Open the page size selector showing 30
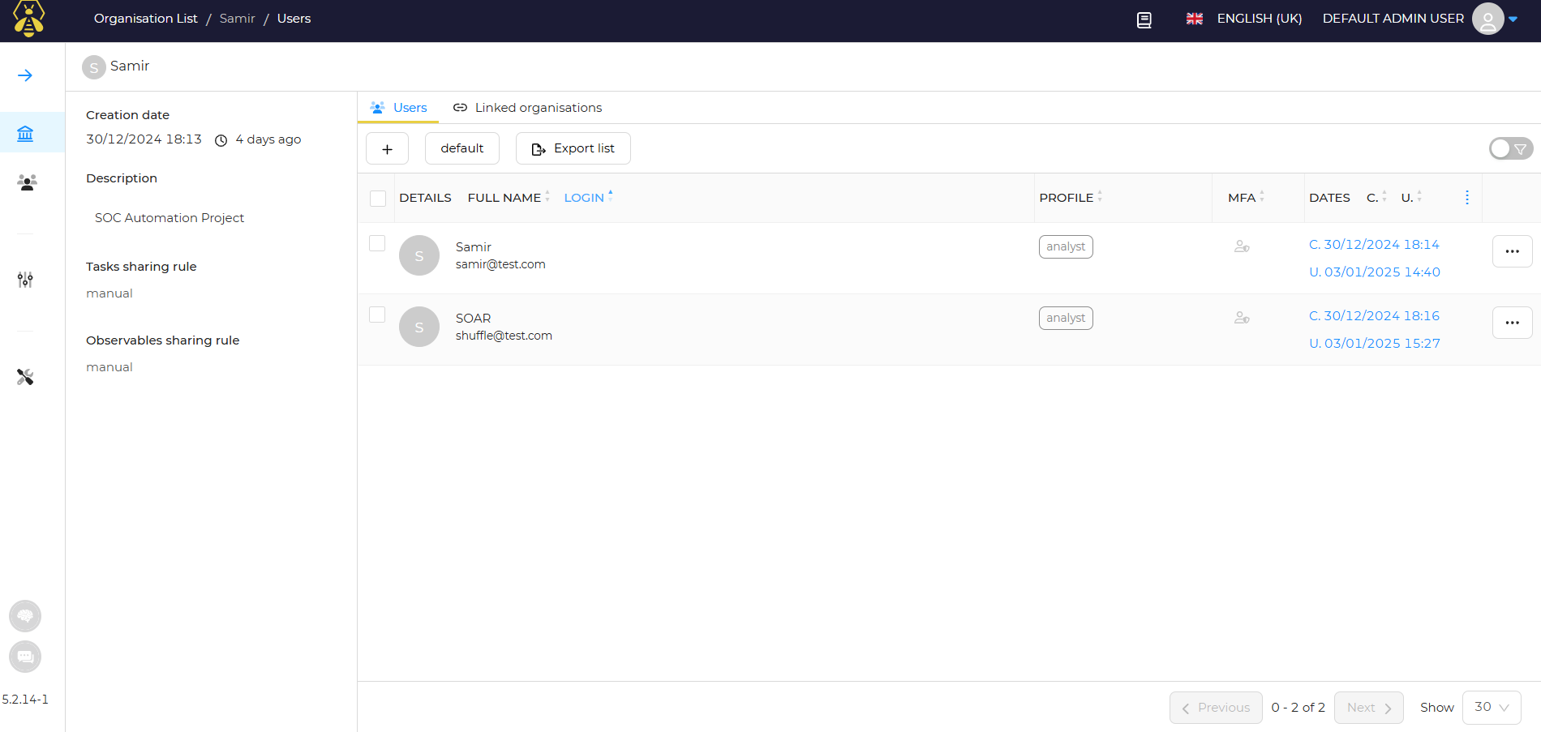The height and width of the screenshot is (732, 1541). [1491, 707]
